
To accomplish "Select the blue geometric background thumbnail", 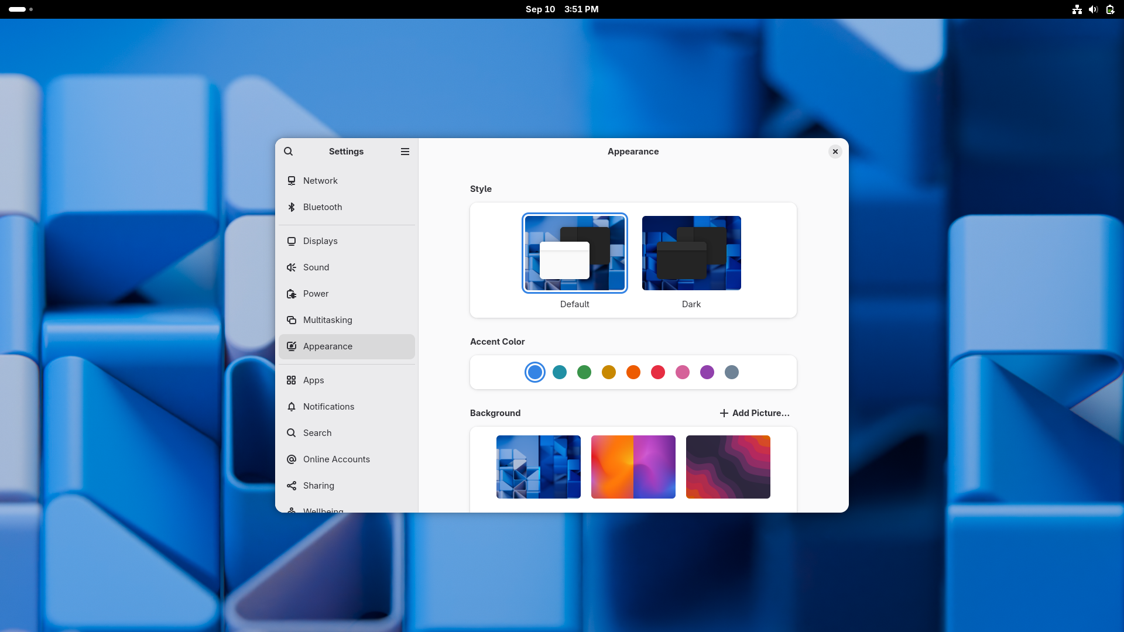I will (x=539, y=467).
